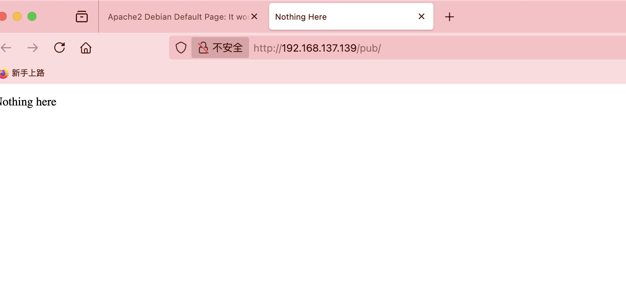Open a new tab with the plus button
This screenshot has height=283, width=626.
pyautogui.click(x=449, y=17)
